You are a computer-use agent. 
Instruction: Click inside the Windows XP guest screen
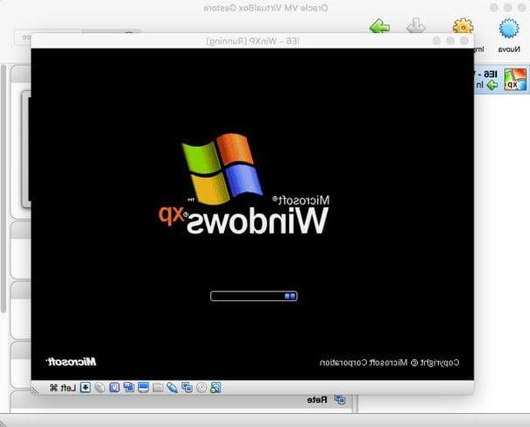tap(253, 214)
